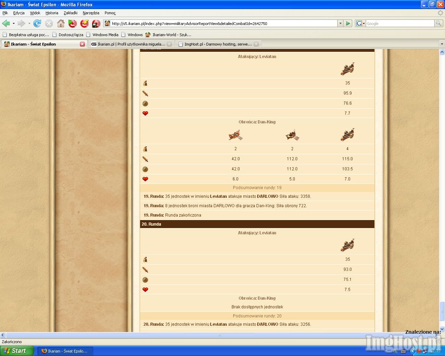Click the 'Brak dostępnych jednostek' text

pyautogui.click(x=257, y=307)
